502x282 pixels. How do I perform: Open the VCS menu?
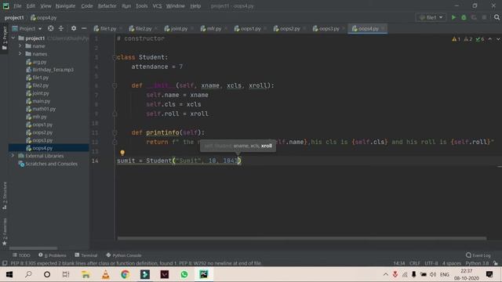click(157, 5)
